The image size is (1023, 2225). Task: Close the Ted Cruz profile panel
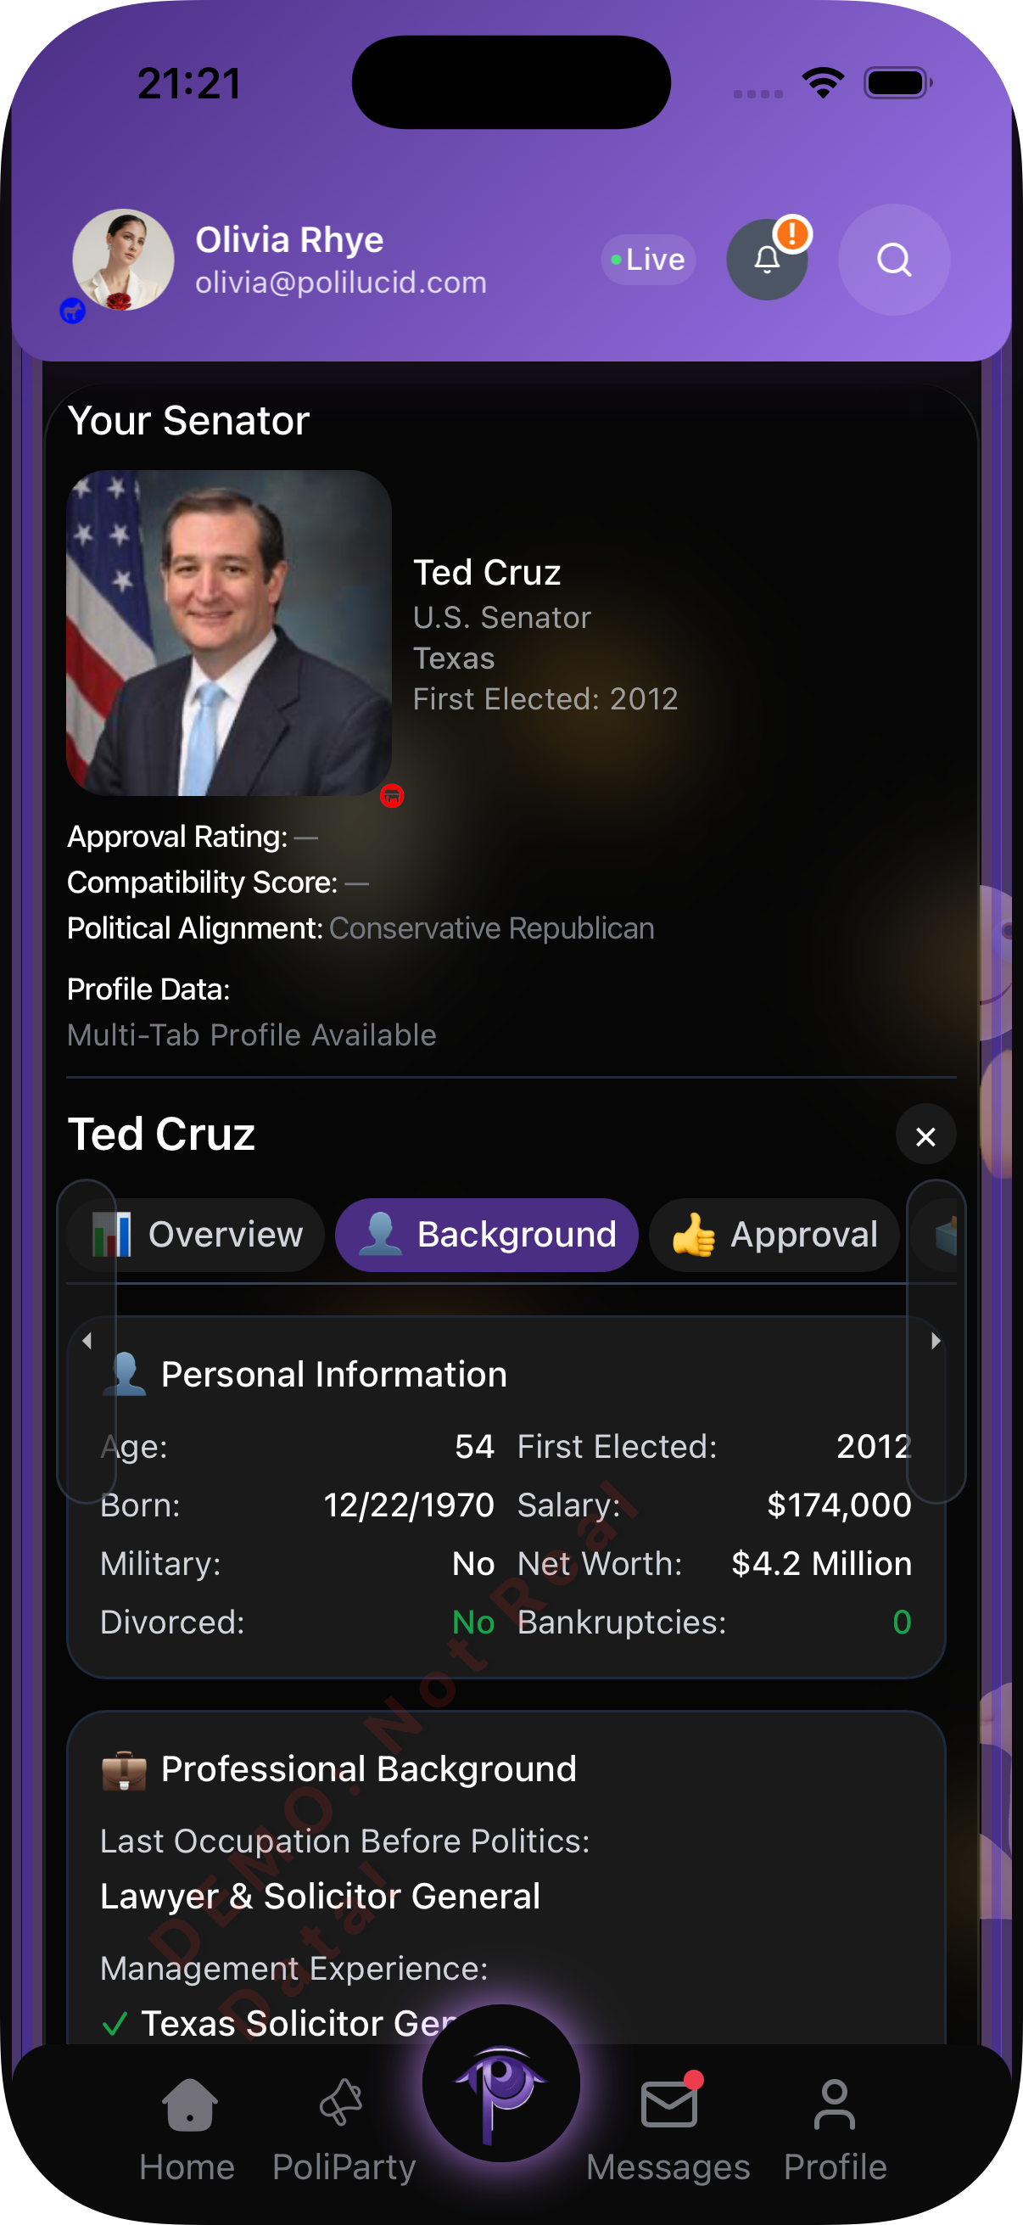pyautogui.click(x=925, y=1135)
